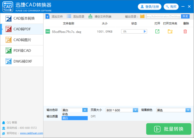194x138 pixels.
Task: Click the CAD版本转换 sidebar icon
Action: point(9,19)
